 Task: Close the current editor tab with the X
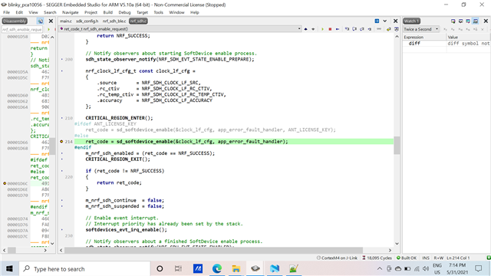(x=396, y=21)
